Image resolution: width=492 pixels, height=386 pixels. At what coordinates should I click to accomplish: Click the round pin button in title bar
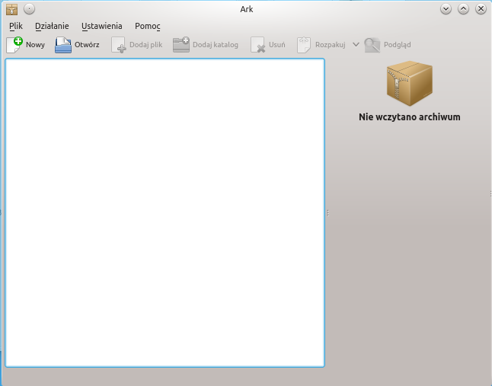pos(29,9)
